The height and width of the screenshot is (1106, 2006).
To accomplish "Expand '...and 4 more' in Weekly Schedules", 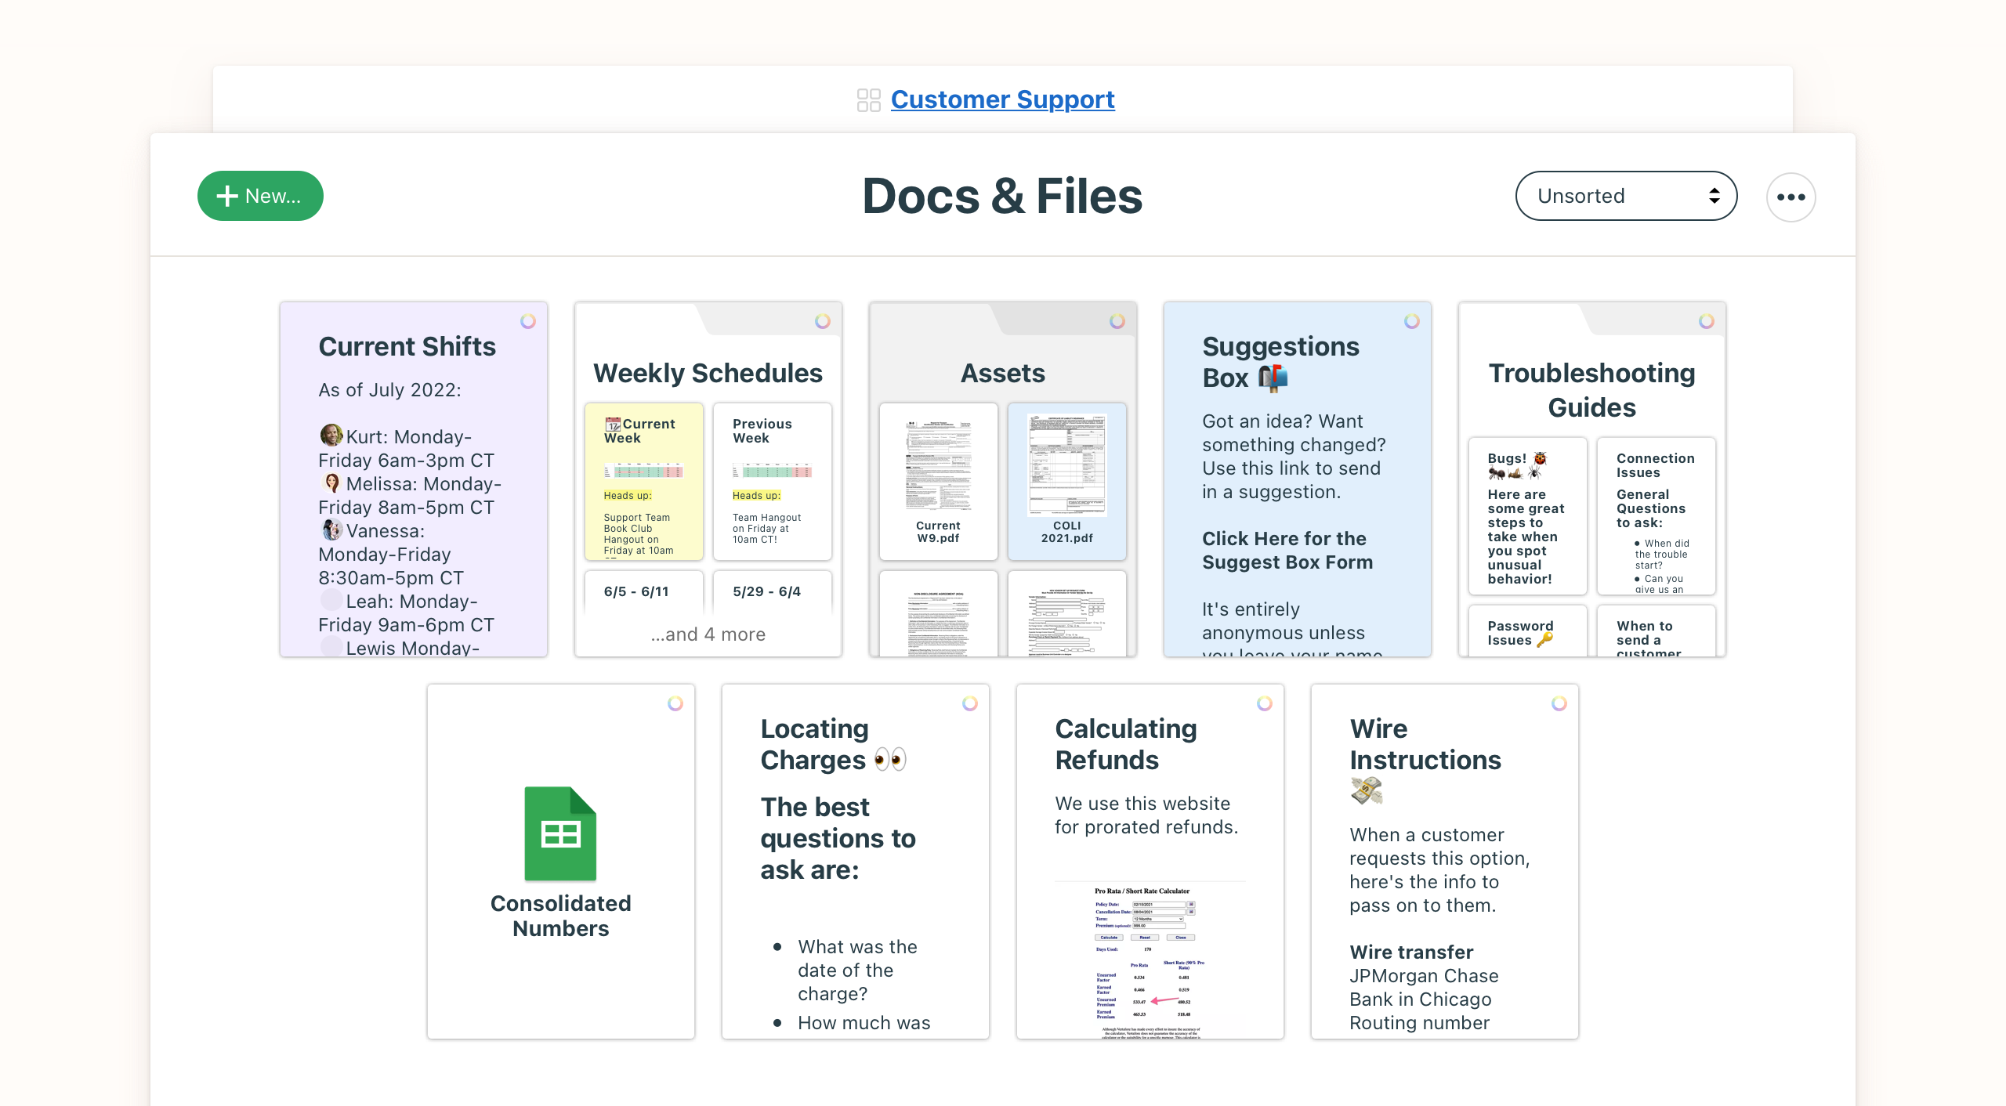I will click(708, 634).
